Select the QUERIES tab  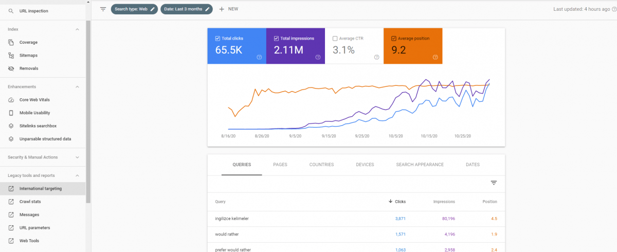242,165
